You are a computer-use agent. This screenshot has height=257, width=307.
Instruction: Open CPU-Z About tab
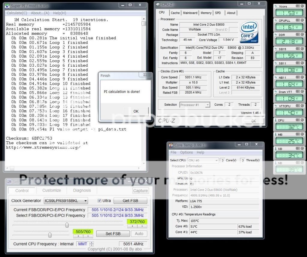pyautogui.click(x=231, y=13)
